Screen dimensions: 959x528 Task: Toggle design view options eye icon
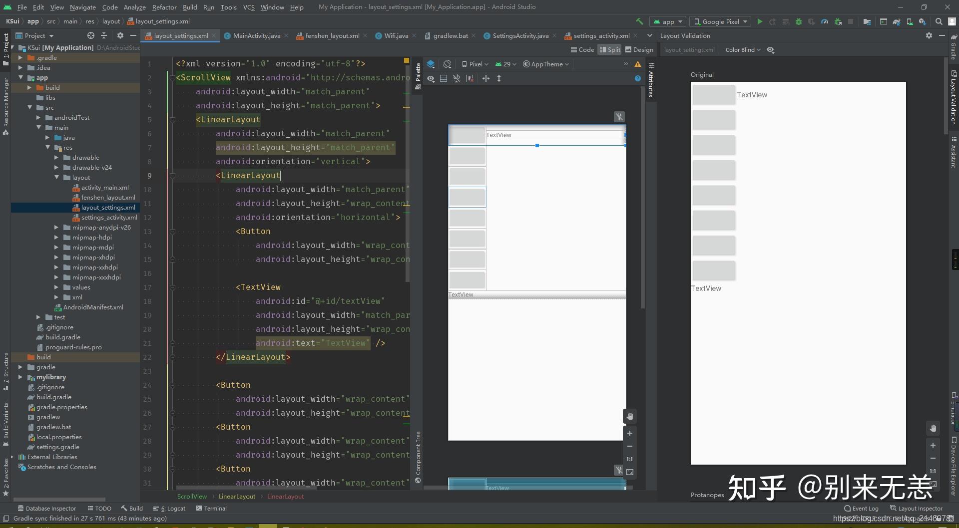pos(431,78)
